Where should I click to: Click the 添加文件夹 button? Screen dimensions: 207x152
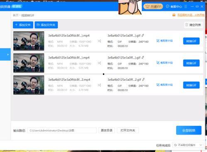(46, 25)
